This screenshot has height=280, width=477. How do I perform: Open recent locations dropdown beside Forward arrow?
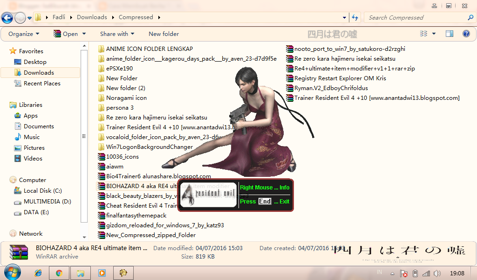click(x=29, y=18)
